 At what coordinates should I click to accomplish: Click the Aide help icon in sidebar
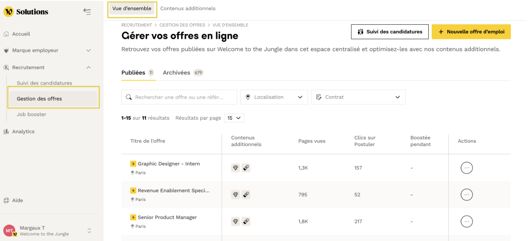tap(6, 201)
